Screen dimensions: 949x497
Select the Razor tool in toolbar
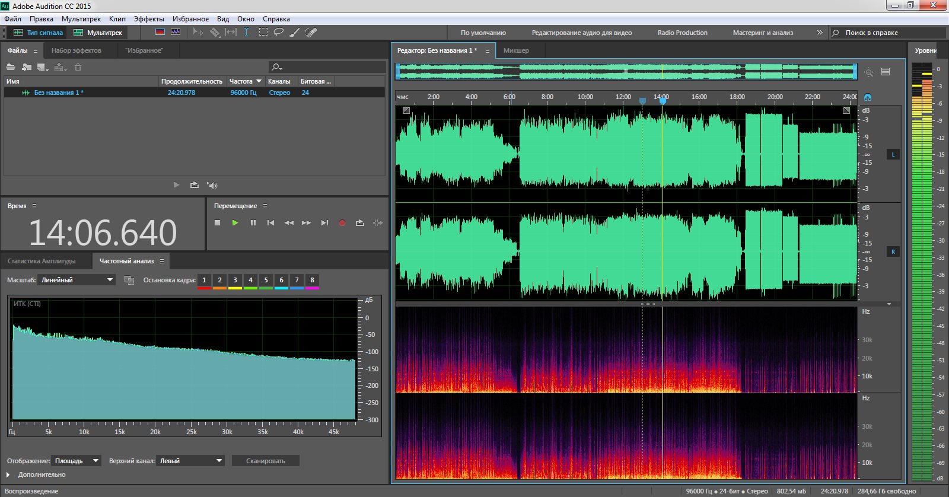215,33
